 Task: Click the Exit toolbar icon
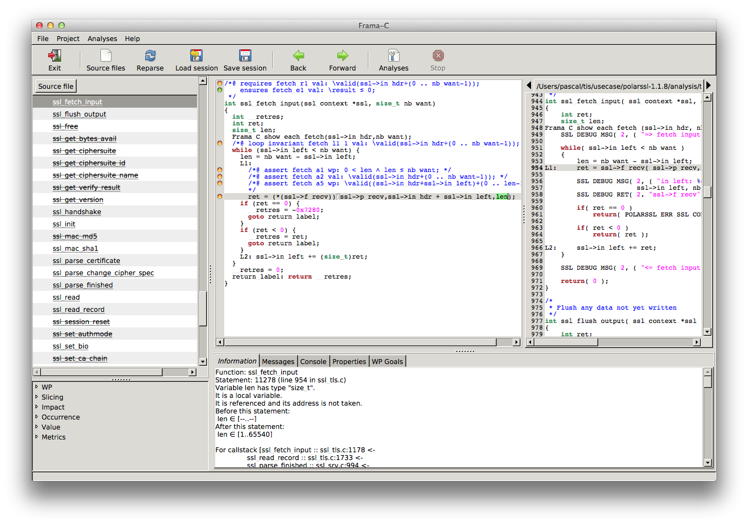[54, 55]
